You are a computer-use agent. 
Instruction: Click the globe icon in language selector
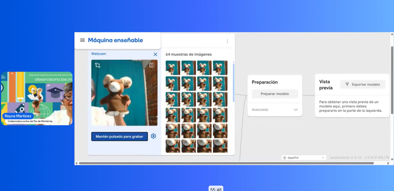[x=285, y=157]
